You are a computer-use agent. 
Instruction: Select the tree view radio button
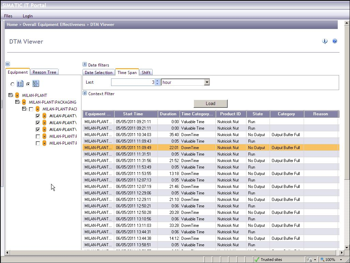click(x=28, y=84)
